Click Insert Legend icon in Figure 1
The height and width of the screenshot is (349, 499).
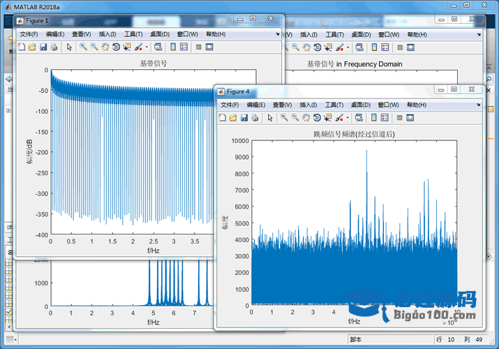184,47
